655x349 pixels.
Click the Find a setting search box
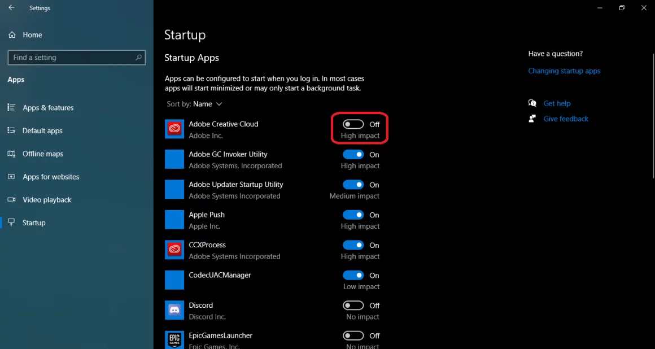pyautogui.click(x=76, y=58)
